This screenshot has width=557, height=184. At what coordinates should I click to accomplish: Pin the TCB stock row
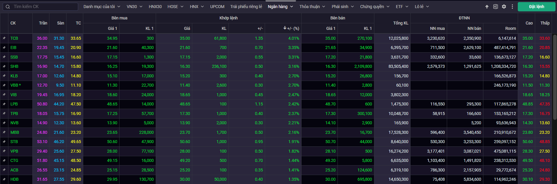(4, 38)
